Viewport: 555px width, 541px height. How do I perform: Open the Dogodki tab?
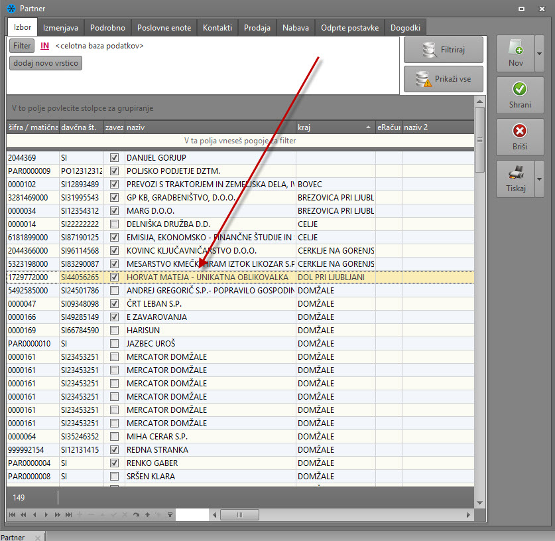(405, 28)
